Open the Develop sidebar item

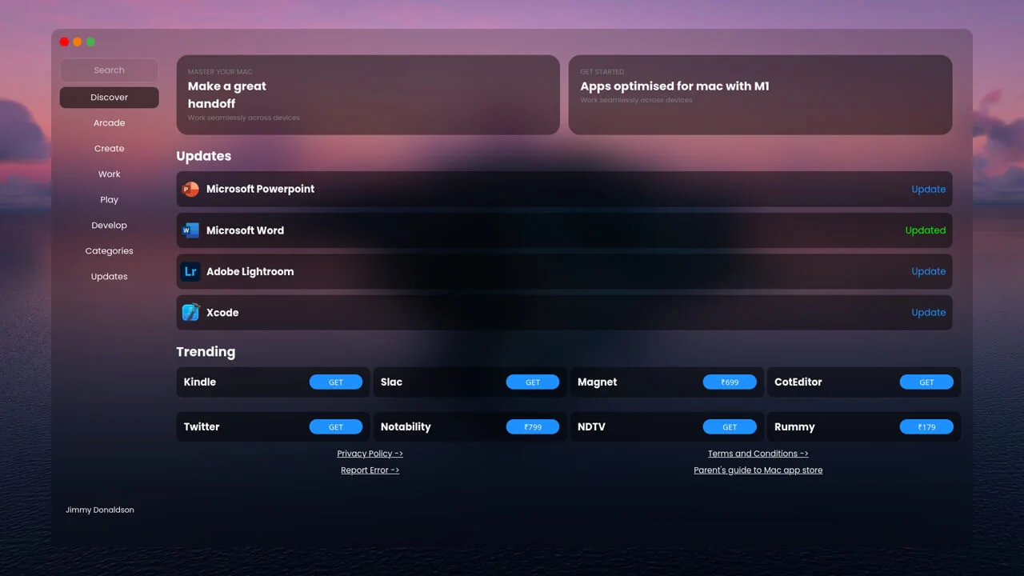click(x=109, y=226)
